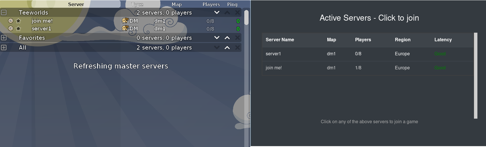Viewport: 486px width, 147px height.
Task: Click the up chevron on the Teeworlds filter
Action: (x=227, y=13)
